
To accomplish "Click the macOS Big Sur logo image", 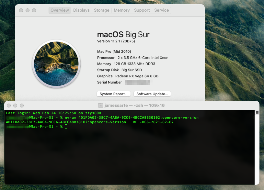I will point(56,64).
